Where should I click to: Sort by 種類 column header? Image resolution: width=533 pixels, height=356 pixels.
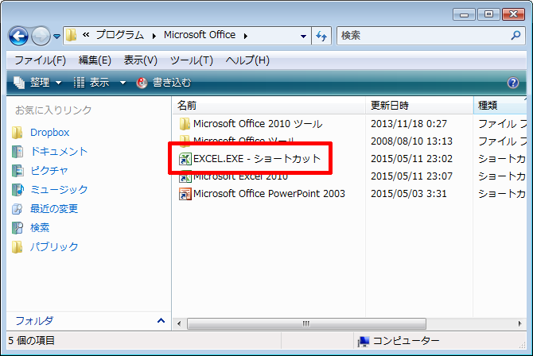pyautogui.click(x=500, y=106)
